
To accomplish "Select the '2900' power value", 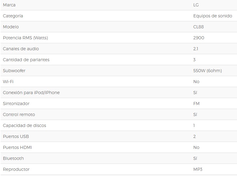I will click(199, 38).
